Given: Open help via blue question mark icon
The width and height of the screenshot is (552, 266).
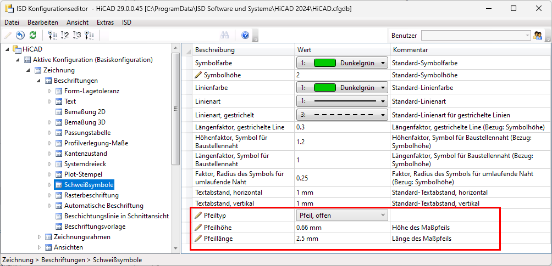Looking at the screenshot, I should (245, 35).
